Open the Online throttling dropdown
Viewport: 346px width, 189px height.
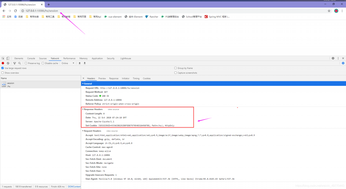68,63
